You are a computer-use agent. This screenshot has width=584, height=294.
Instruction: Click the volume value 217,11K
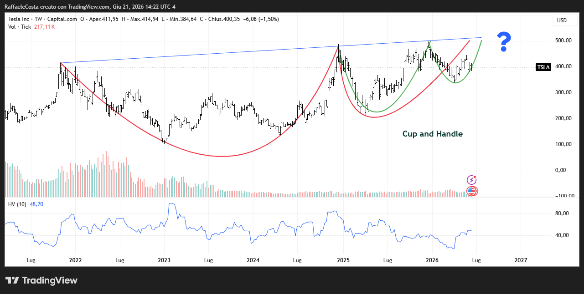(44, 27)
